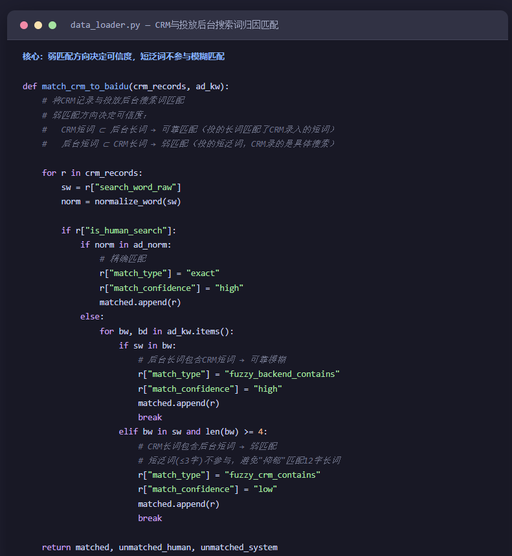
Task: Click the comment line with 后台短词 ⊂ CRM长词
Action: [x=188, y=144]
